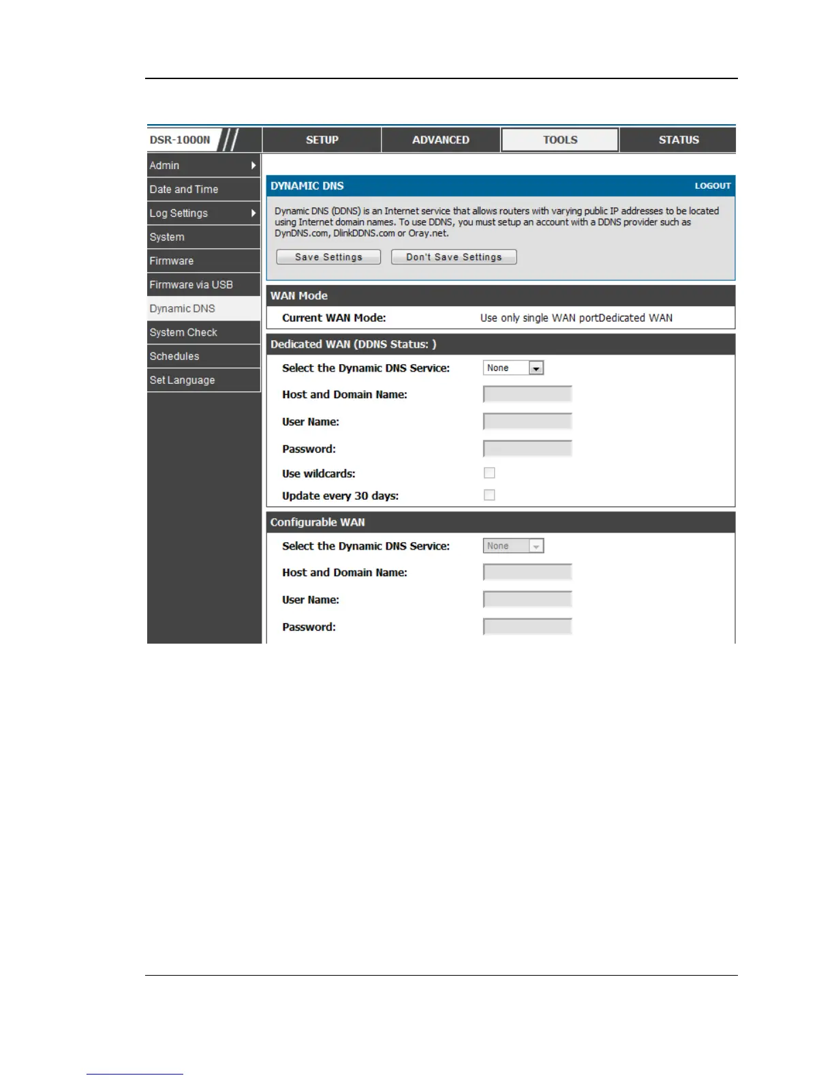Click 'Use only single WAN portDedicated WAN' text
The width and height of the screenshot is (834, 1080).
[576, 318]
